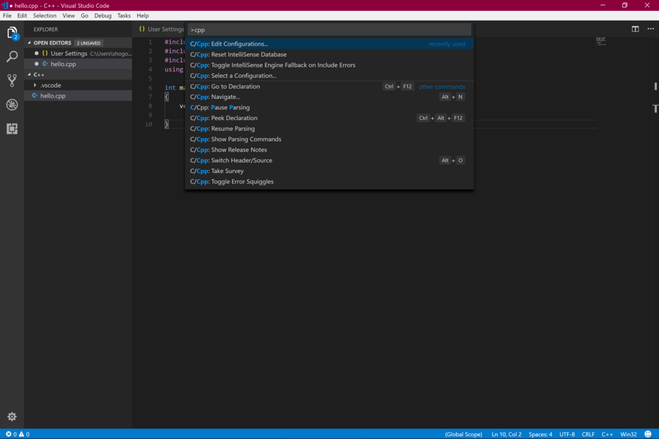Open the Help menu
This screenshot has height=439, width=659.
click(142, 15)
